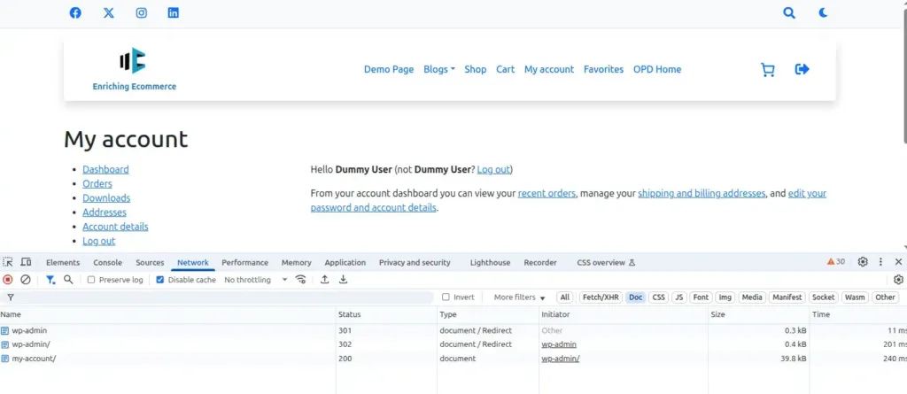Expand the More filters dropdown
907x394 pixels.
pos(519,297)
